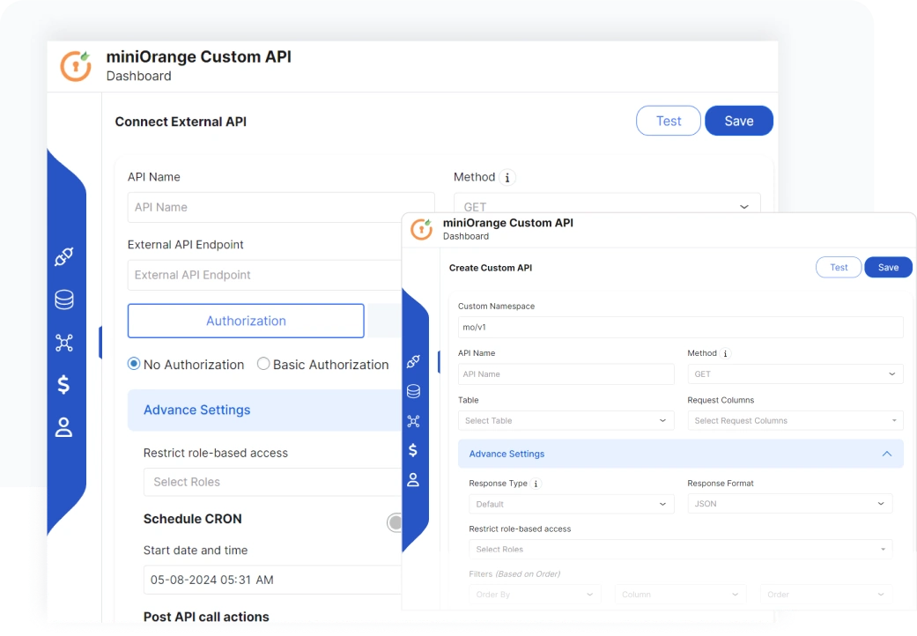Open the Order By filter dropdown

[x=535, y=595]
